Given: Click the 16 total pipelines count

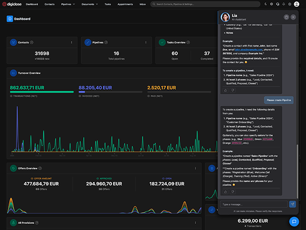Looking at the screenshot, I should (116, 53).
